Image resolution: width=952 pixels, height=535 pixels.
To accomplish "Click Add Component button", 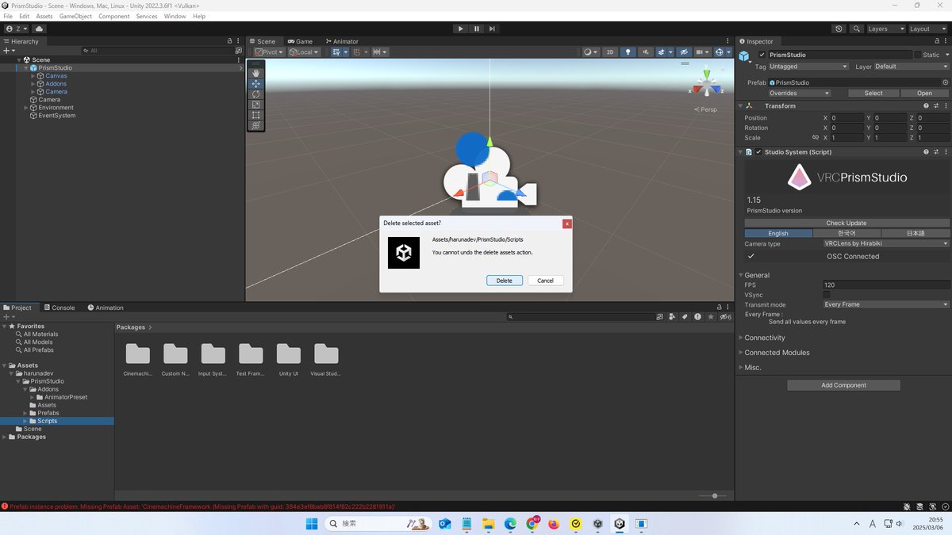I will coord(843,385).
